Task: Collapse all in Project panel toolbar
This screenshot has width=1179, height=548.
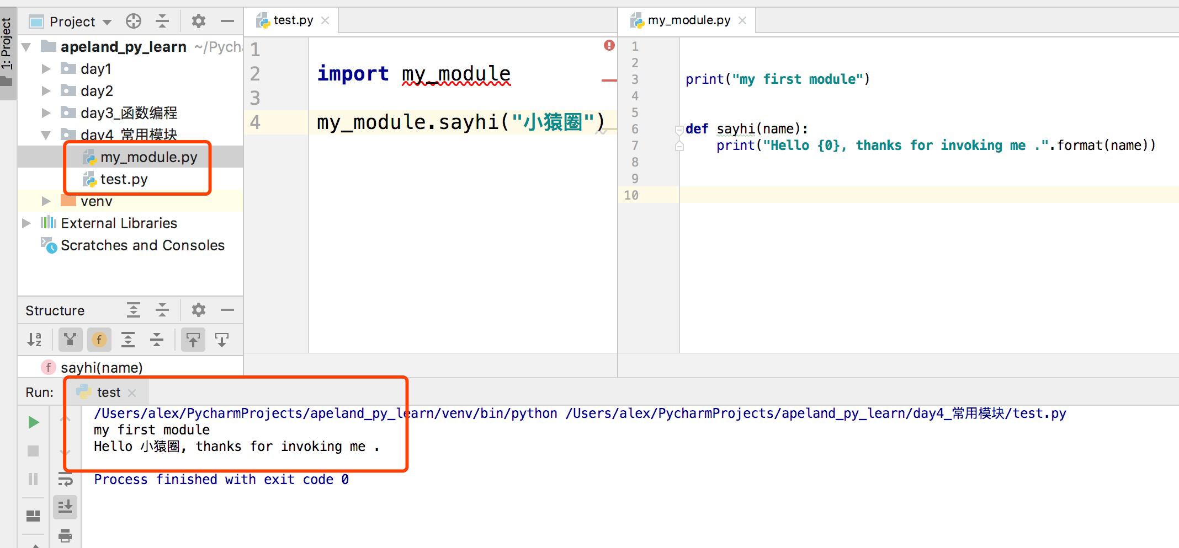Action: tap(162, 22)
